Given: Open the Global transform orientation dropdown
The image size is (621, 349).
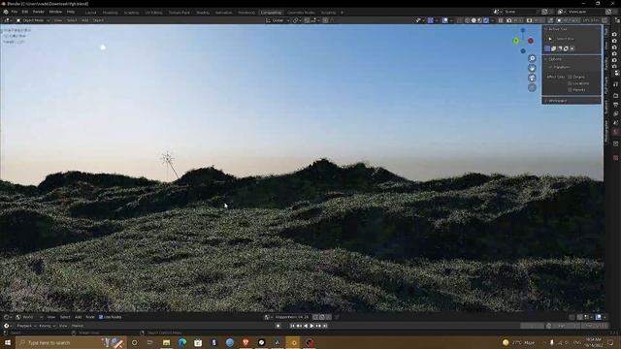Looking at the screenshot, I should point(278,20).
